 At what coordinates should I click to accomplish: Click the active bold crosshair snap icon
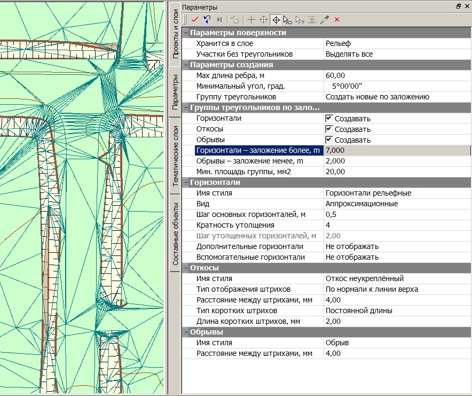276,20
